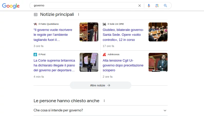Click the 2 ore fa timestamp
This screenshot has width=204, height=116.
pos(108,77)
